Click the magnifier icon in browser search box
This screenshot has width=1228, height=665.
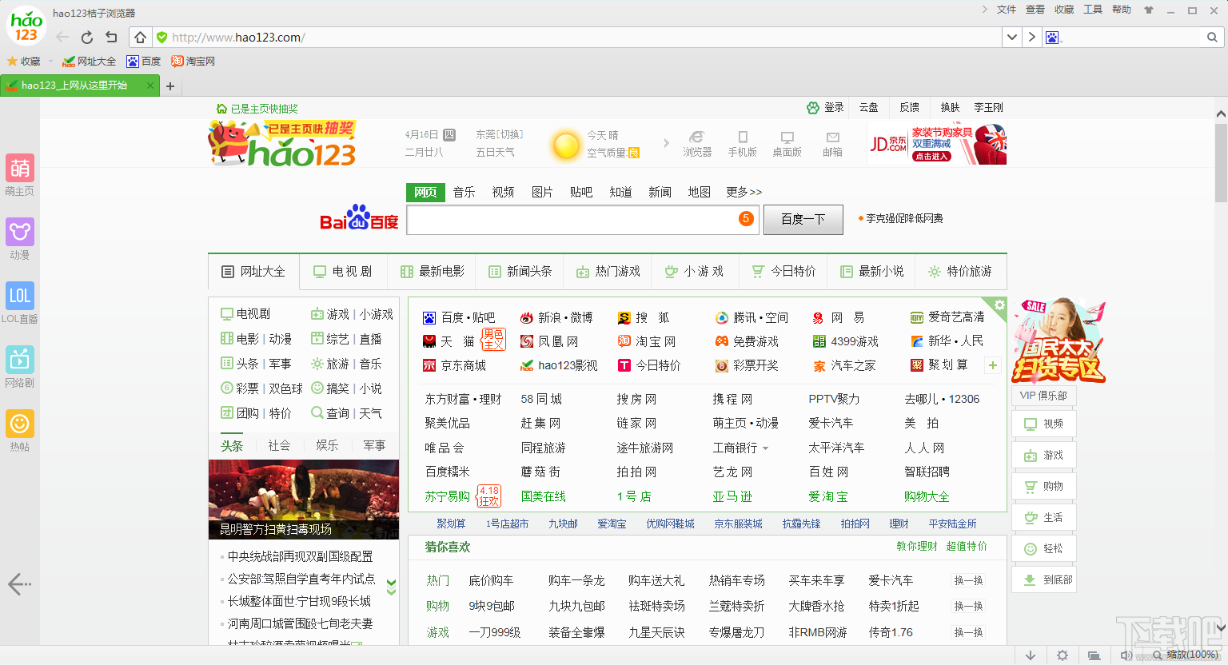coord(1212,38)
